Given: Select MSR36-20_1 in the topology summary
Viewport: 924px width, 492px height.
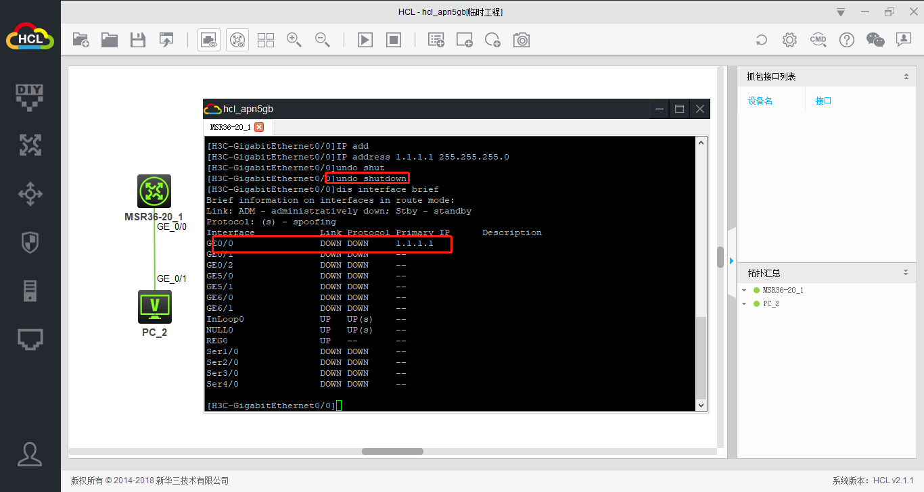Looking at the screenshot, I should coord(783,290).
